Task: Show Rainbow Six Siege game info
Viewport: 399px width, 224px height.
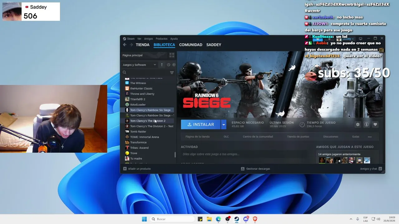Action: click(x=367, y=124)
